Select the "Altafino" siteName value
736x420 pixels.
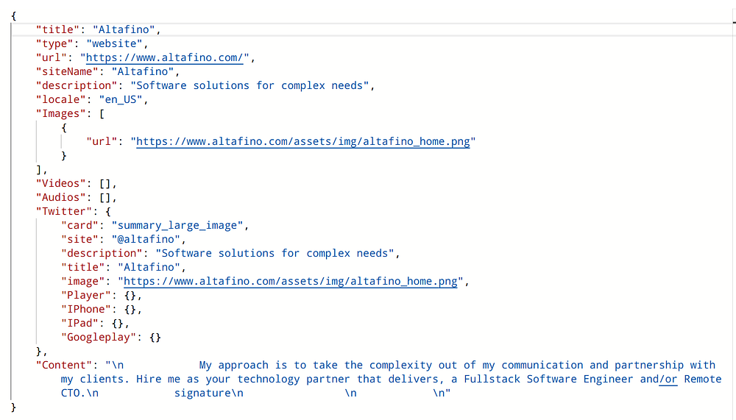coord(143,72)
